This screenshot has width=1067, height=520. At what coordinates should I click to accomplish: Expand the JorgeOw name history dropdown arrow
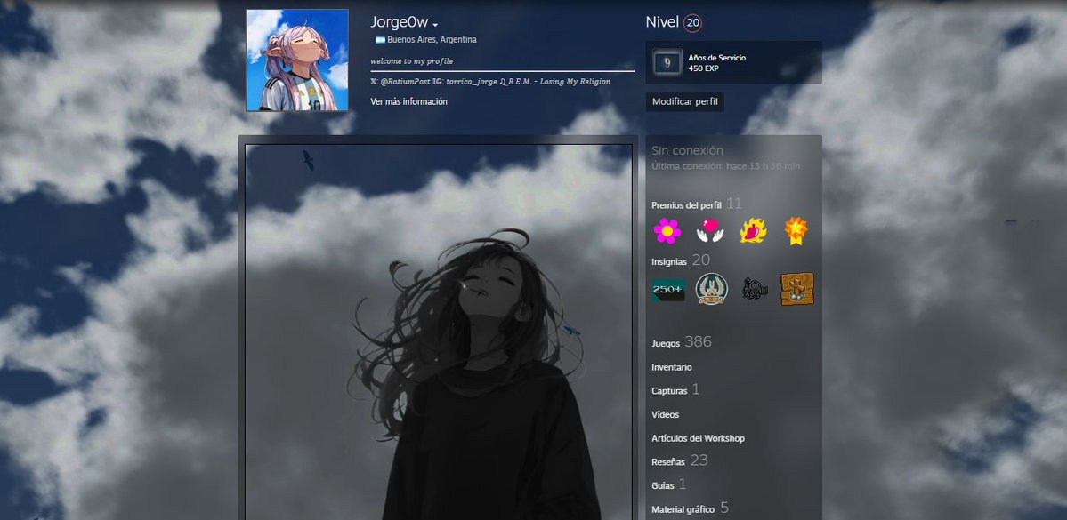(435, 25)
